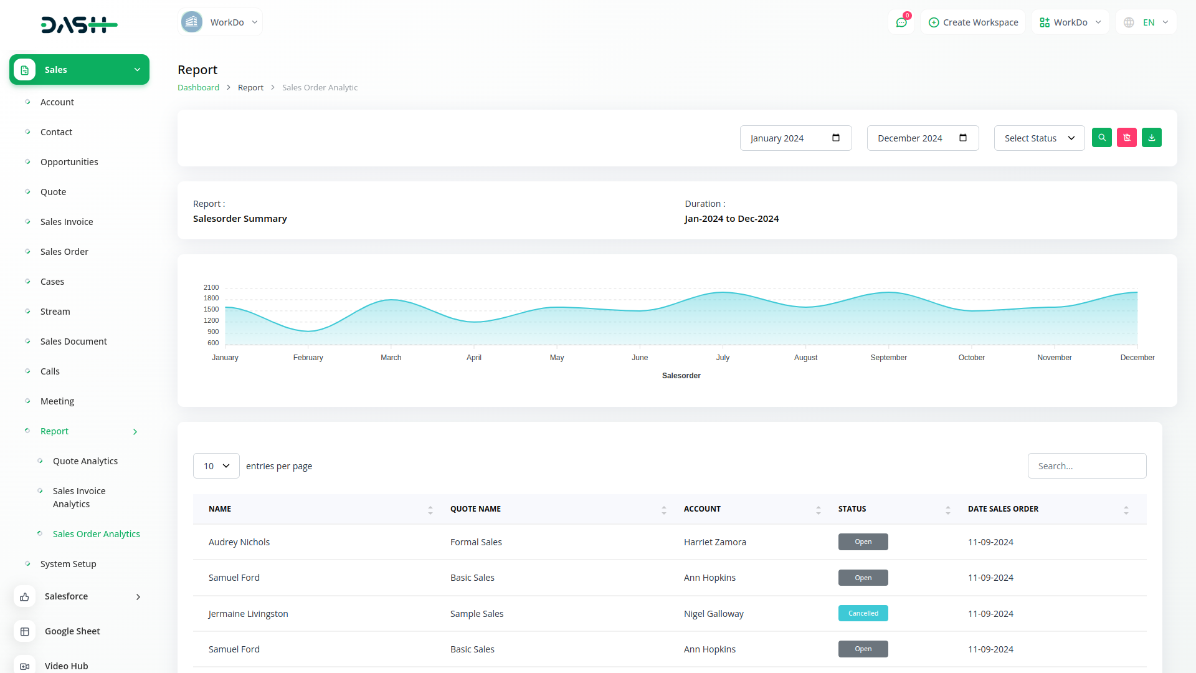
Task: Click July point on Salesorder chart
Action: (x=723, y=293)
